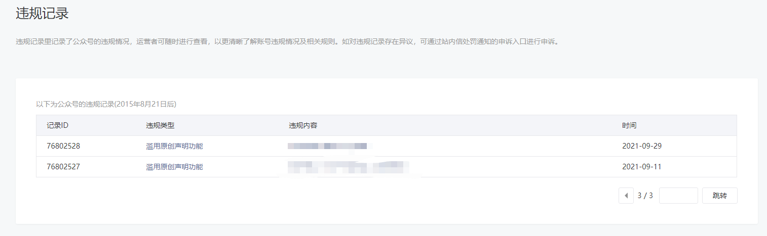Click 滥用原创声明功能 in the second row

tap(174, 167)
